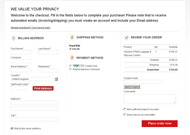Viewport: 190px width, 135px height.
Task: Click the step 2 Shipping Method icon
Action: point(72,37)
